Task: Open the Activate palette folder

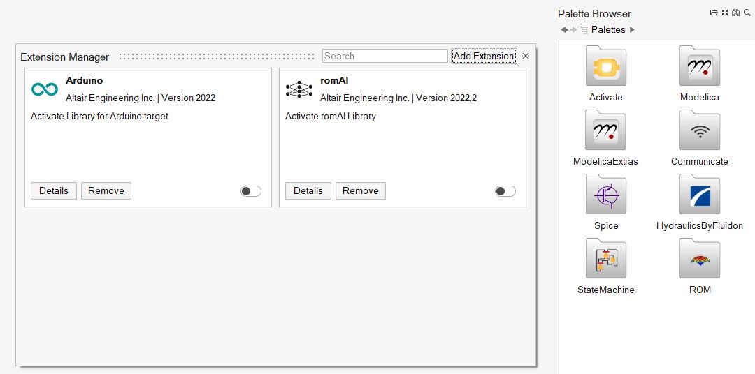Action: point(605,68)
